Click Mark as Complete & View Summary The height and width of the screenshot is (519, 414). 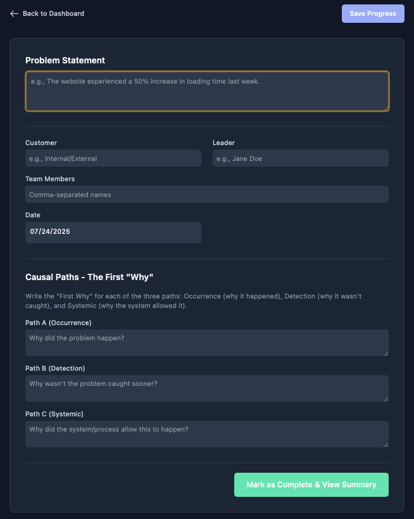tap(311, 485)
